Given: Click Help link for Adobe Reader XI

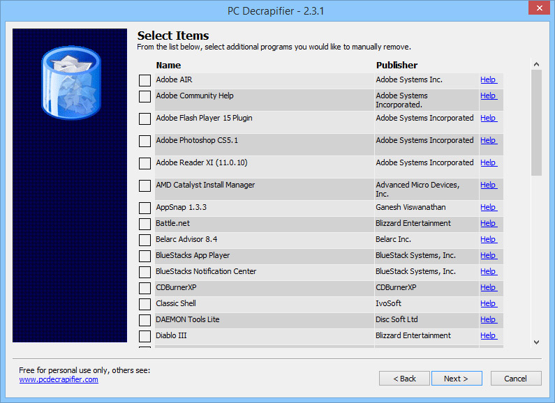Looking at the screenshot, I should click(489, 162).
